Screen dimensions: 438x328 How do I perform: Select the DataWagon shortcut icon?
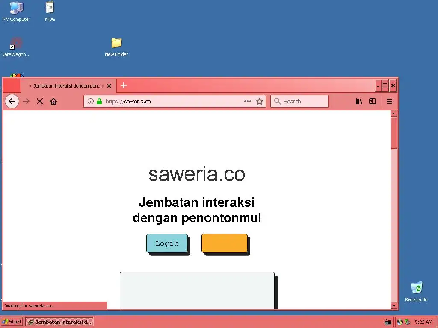click(16, 47)
